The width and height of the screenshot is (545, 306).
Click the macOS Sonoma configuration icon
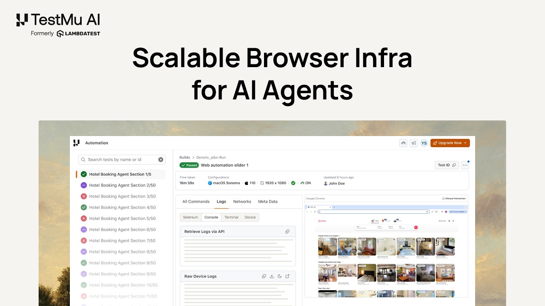point(210,183)
